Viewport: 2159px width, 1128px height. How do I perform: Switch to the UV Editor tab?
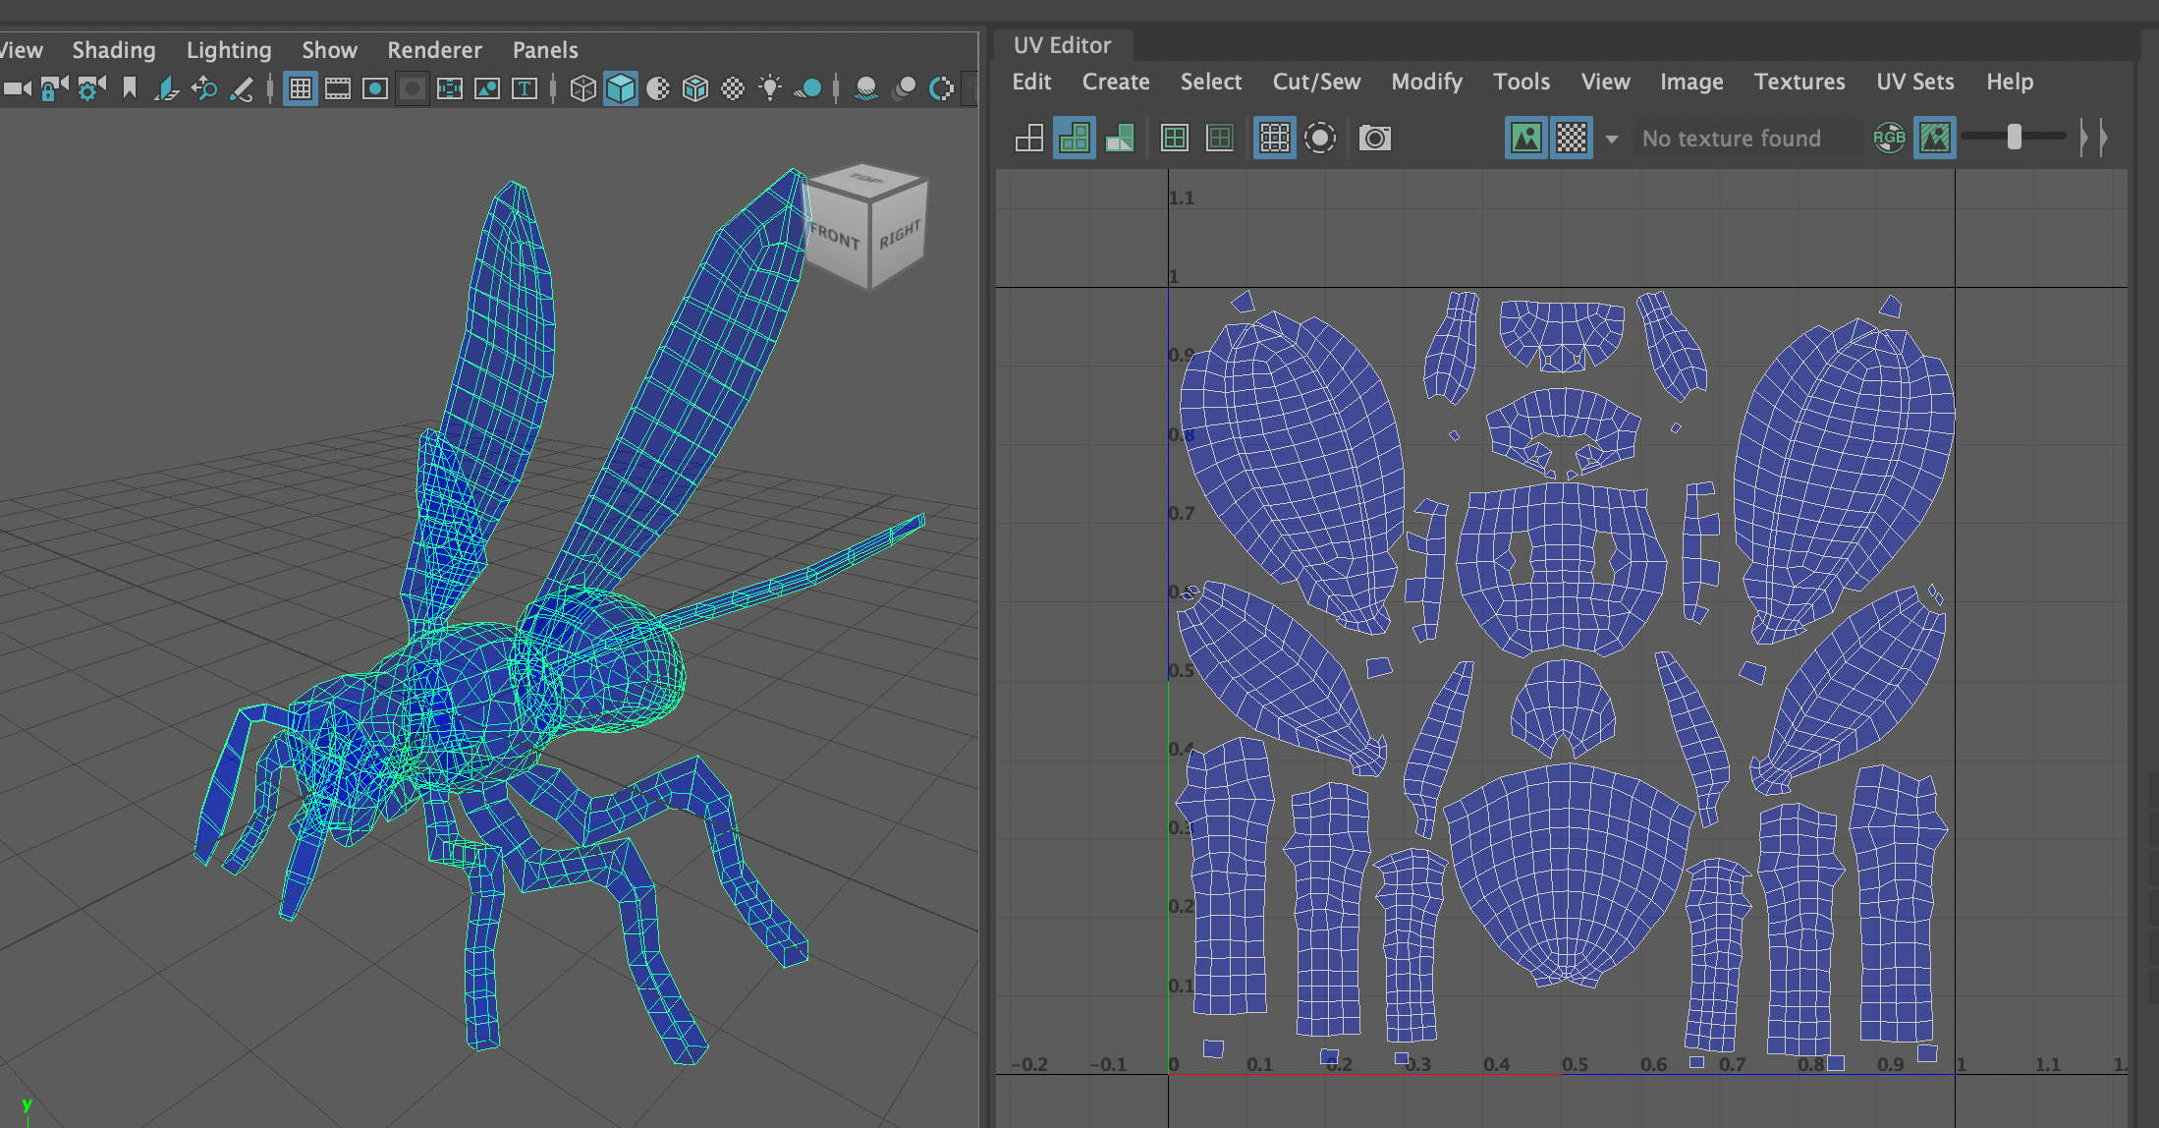[1061, 44]
